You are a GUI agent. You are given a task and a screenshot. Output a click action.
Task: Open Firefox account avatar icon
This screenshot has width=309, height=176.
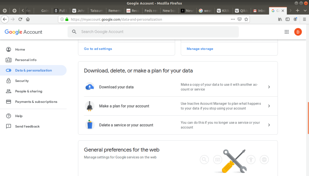(295, 19)
